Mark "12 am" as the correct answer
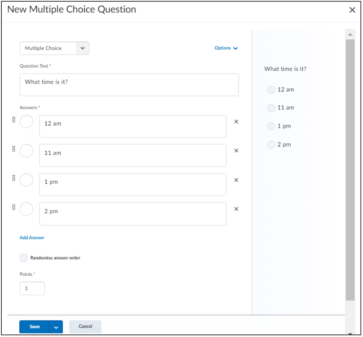Viewport: 363px width, 337px height. coord(26,122)
